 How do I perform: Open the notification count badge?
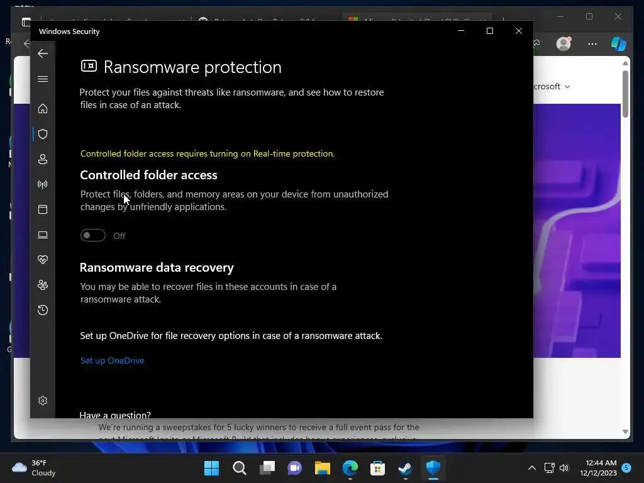pyautogui.click(x=626, y=467)
